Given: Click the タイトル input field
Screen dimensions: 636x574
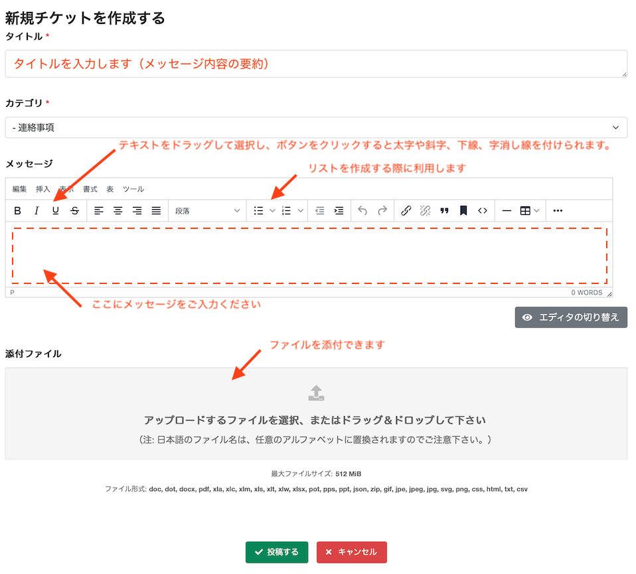Looking at the screenshot, I should [x=317, y=63].
